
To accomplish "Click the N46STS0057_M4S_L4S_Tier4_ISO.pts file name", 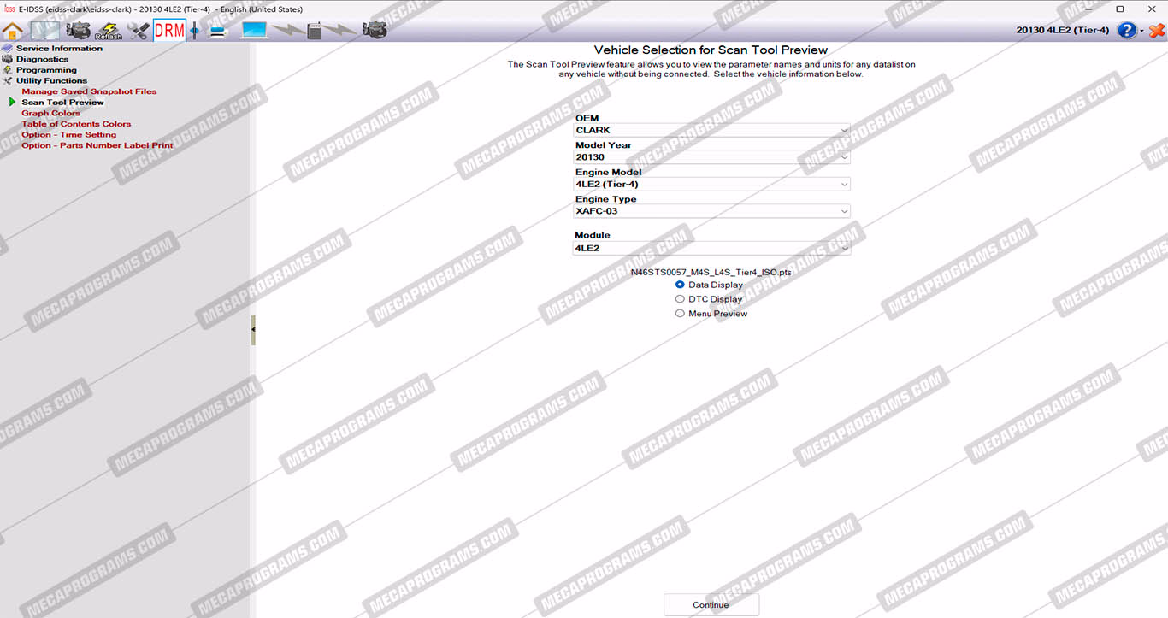I will click(711, 272).
